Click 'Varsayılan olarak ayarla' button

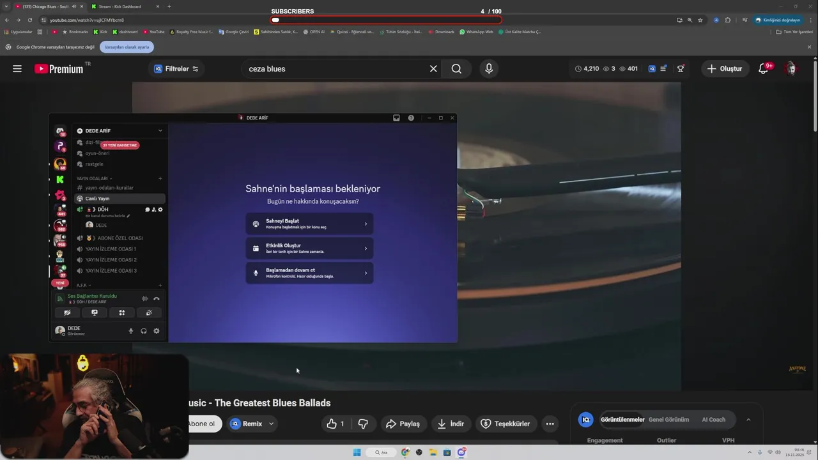click(127, 47)
